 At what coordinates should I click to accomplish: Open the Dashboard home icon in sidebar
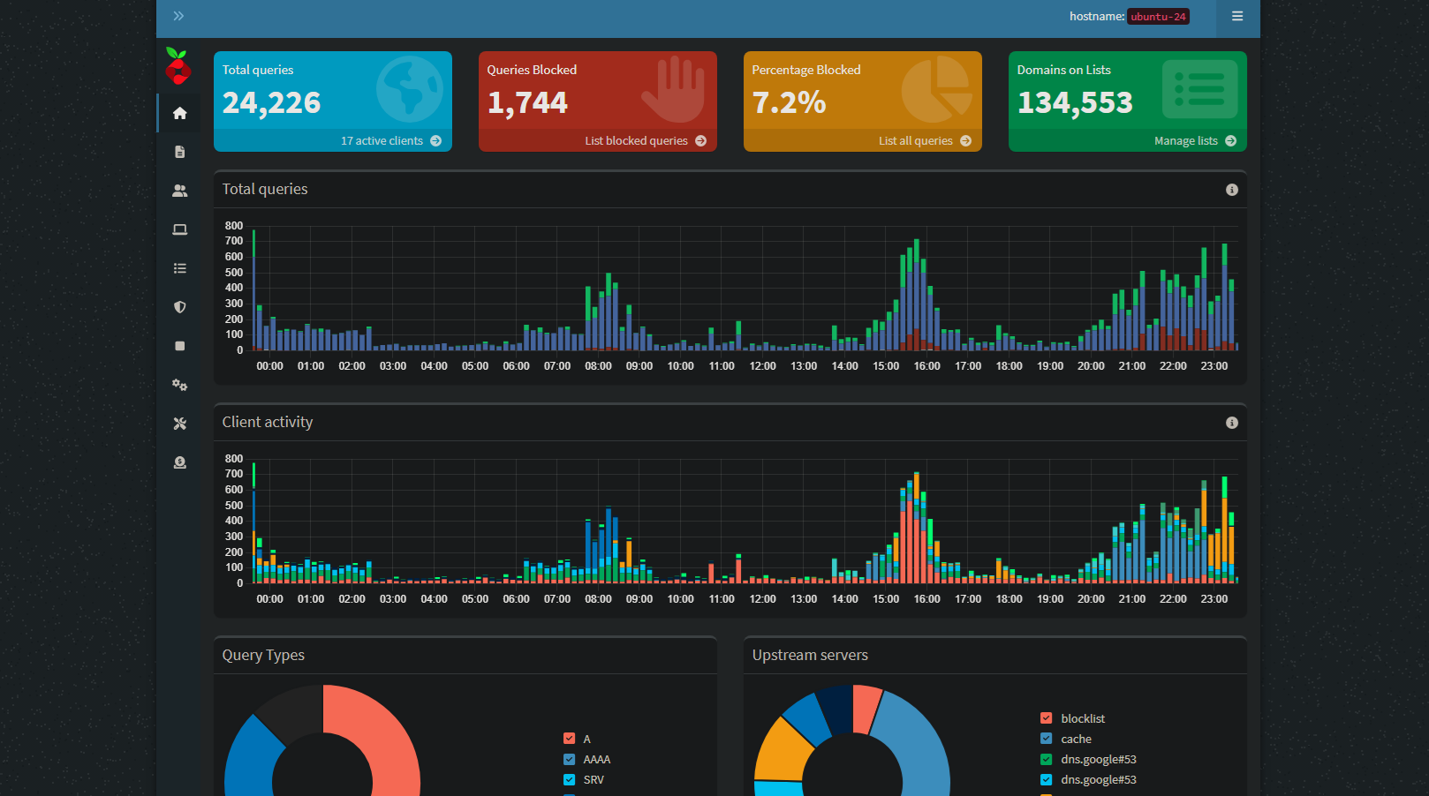[179, 113]
